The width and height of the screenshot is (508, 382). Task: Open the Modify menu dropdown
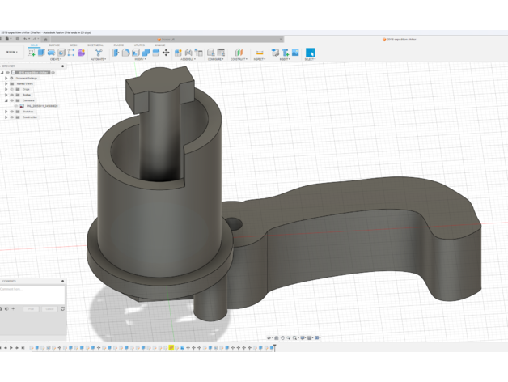point(139,59)
